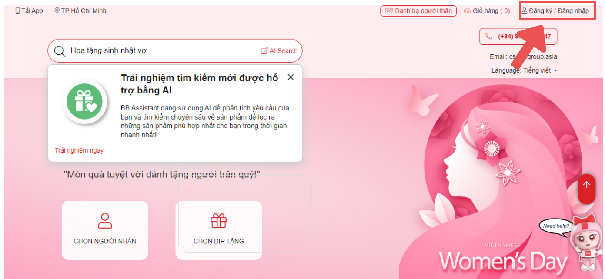This screenshot has width=605, height=279.
Task: Click the phone number button
Action: pyautogui.click(x=518, y=37)
